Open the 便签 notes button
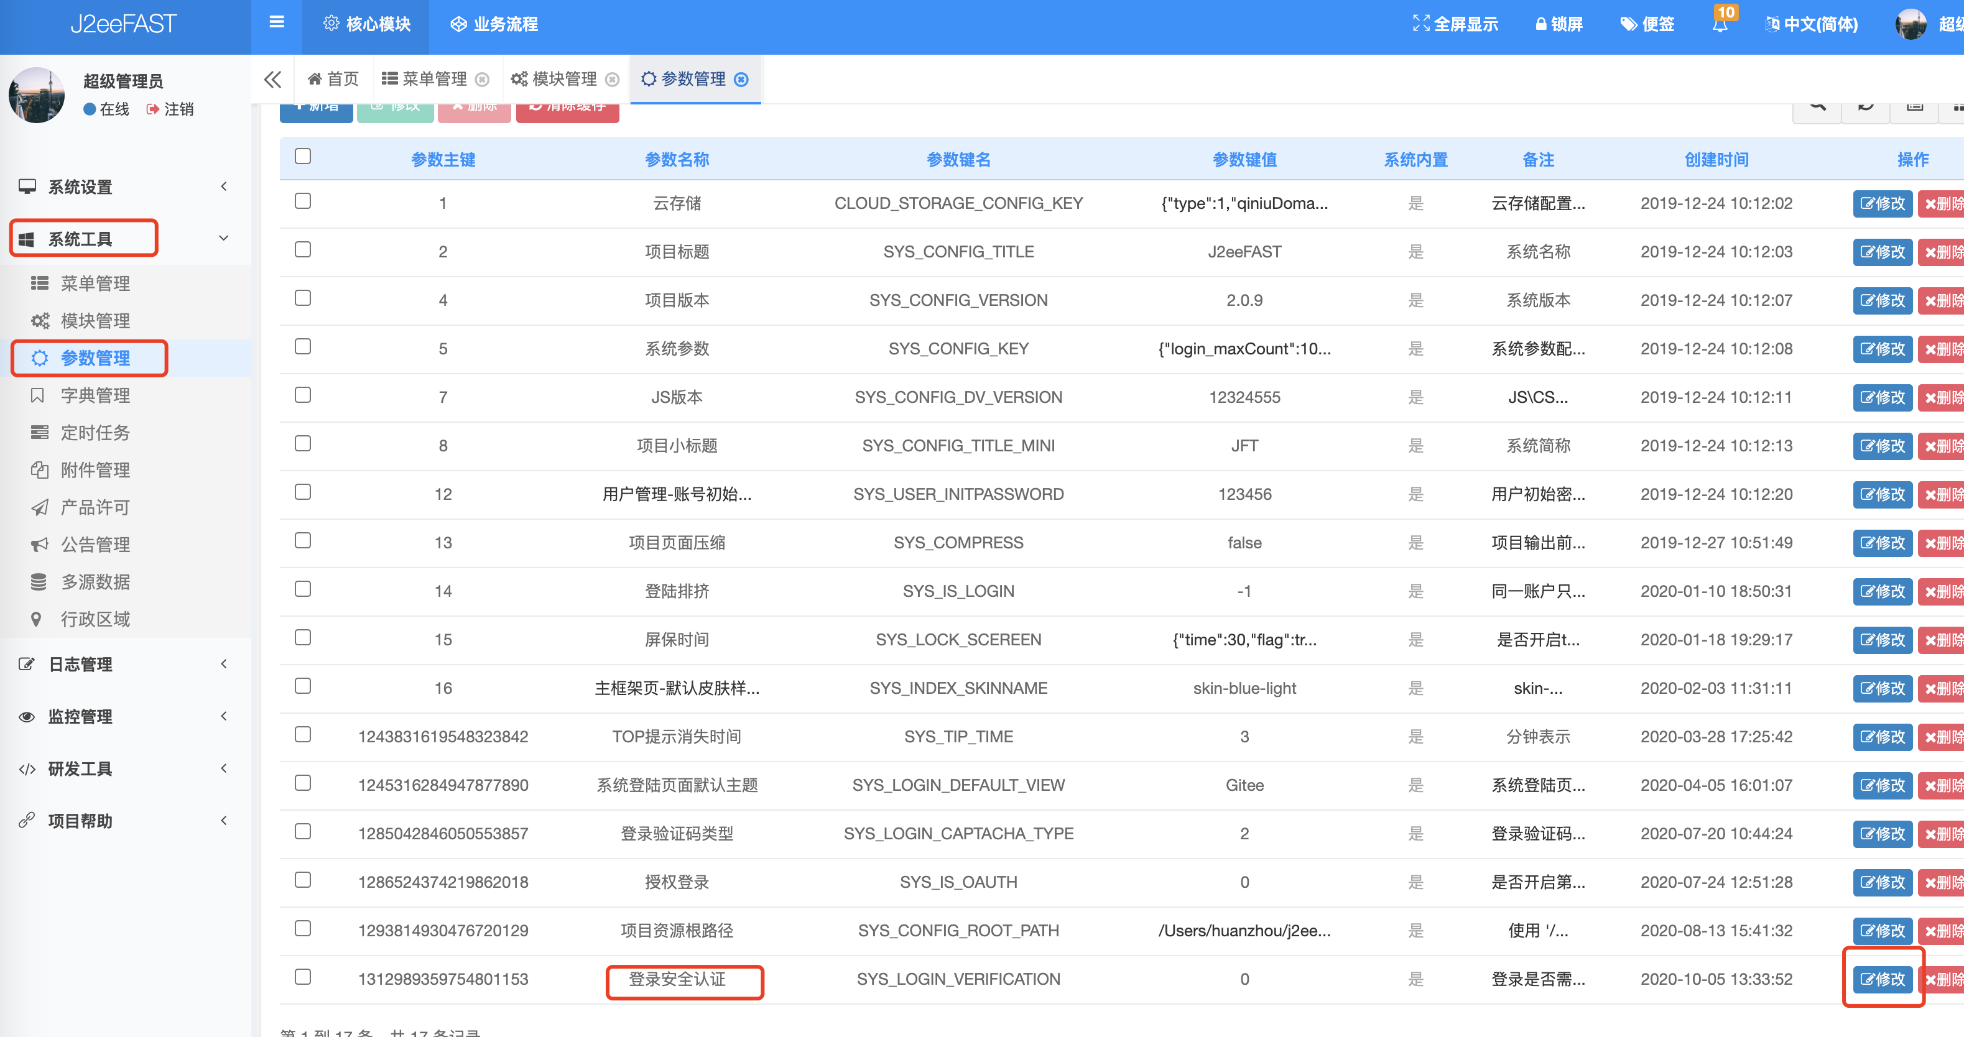The width and height of the screenshot is (1964, 1037). pos(1647,24)
